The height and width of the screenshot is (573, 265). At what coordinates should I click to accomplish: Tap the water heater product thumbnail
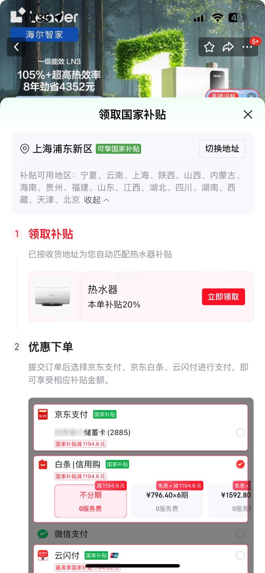tap(52, 297)
